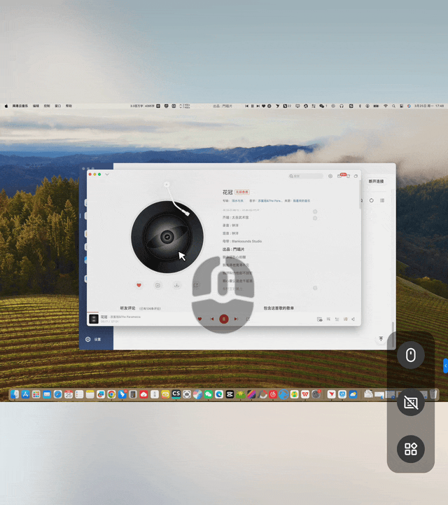The height and width of the screenshot is (505, 448).
Task: Click the 断开连接 button
Action: [x=376, y=181]
